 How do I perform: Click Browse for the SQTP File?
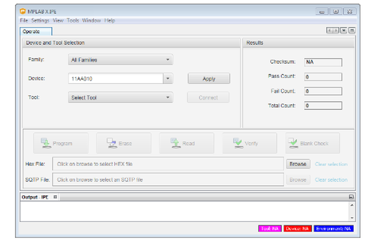298,180
